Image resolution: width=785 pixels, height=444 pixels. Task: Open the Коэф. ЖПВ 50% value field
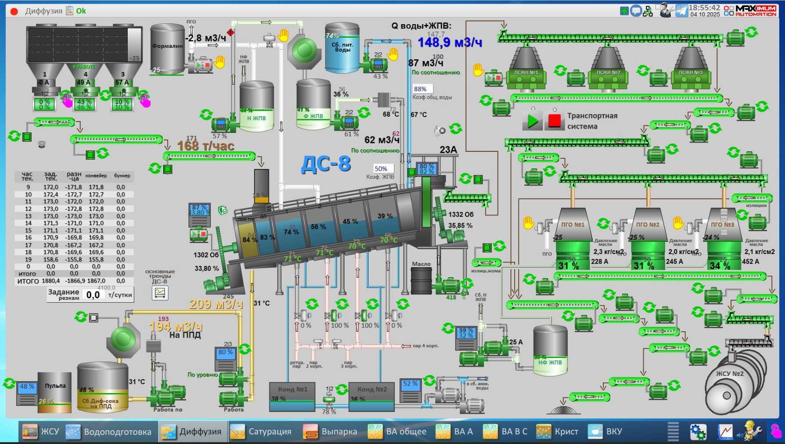[383, 169]
